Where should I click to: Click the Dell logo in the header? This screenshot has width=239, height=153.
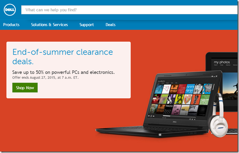(x=10, y=10)
